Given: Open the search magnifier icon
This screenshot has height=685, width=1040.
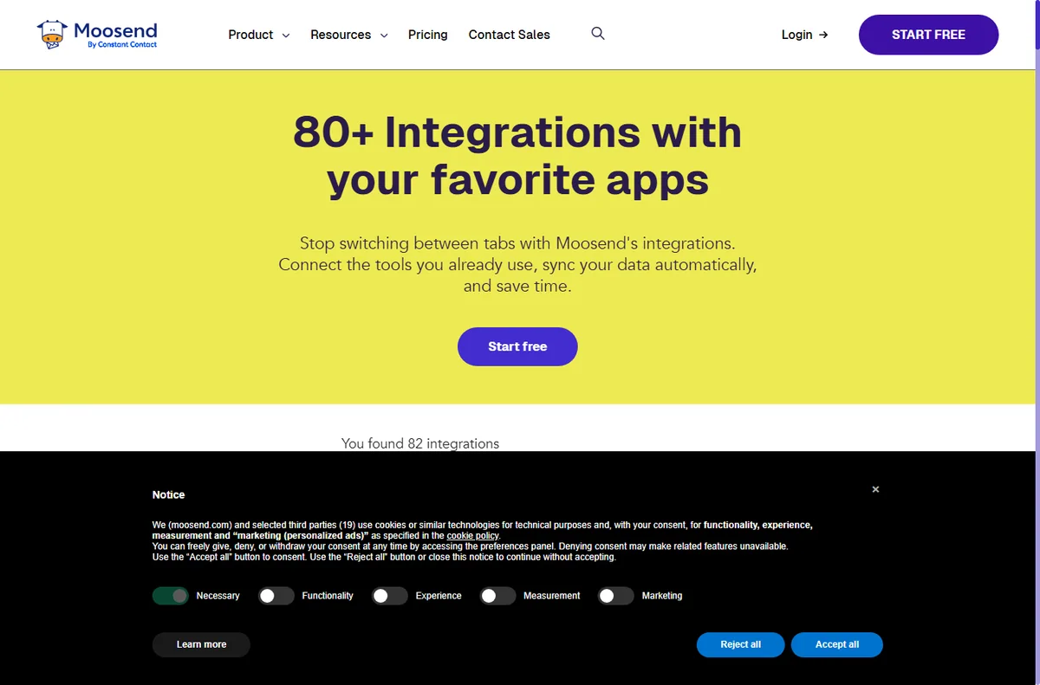Looking at the screenshot, I should point(598,34).
